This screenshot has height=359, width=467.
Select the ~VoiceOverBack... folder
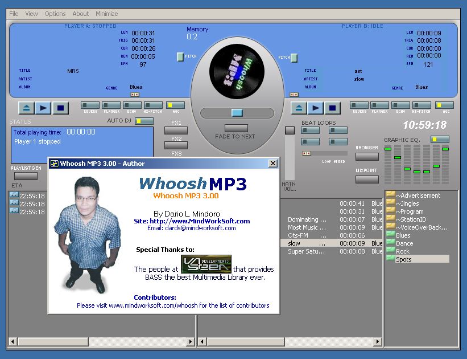click(x=421, y=227)
